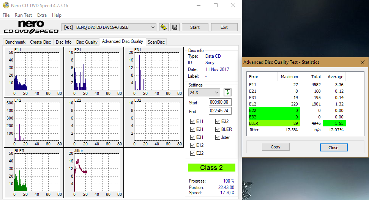Toggle the E31 checkbox

192,137
